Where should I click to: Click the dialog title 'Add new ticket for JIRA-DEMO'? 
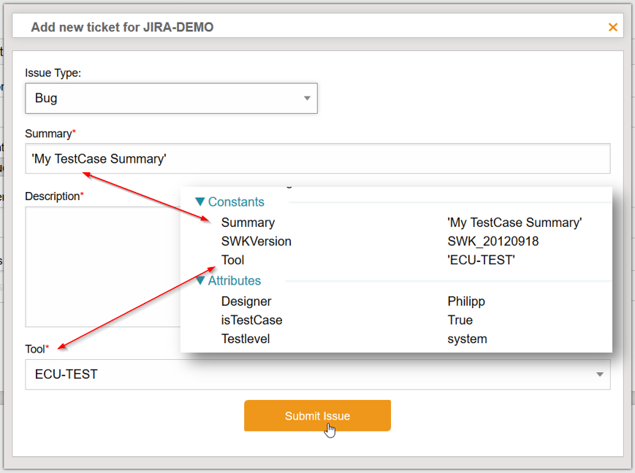[x=122, y=27]
